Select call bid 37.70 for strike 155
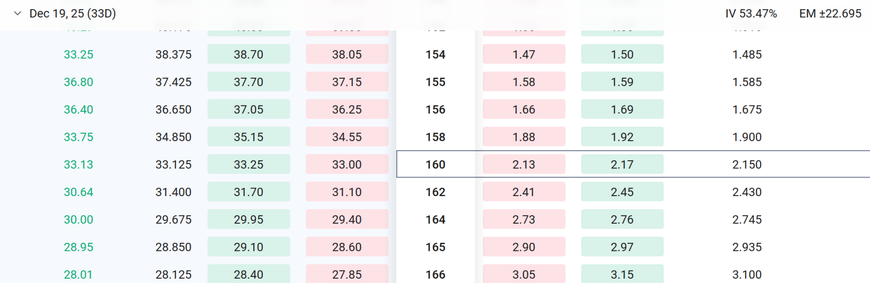The height and width of the screenshot is (283, 870). [x=248, y=82]
